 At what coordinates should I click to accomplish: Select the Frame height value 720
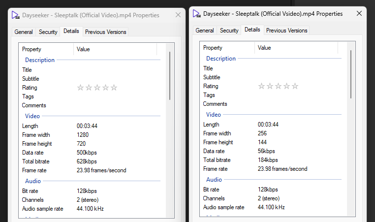click(81, 144)
